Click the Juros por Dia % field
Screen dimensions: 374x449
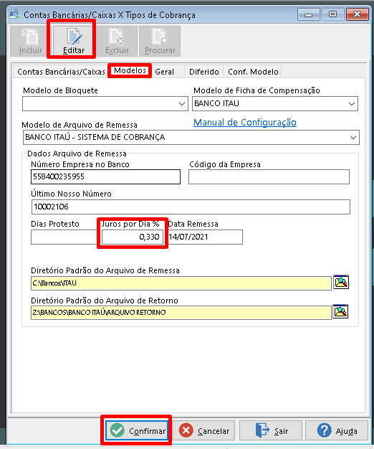click(133, 237)
